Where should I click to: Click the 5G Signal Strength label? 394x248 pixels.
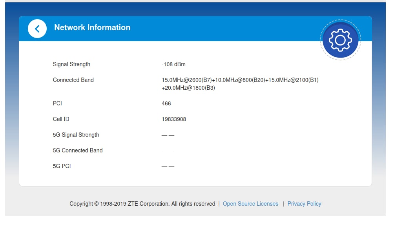76,135
